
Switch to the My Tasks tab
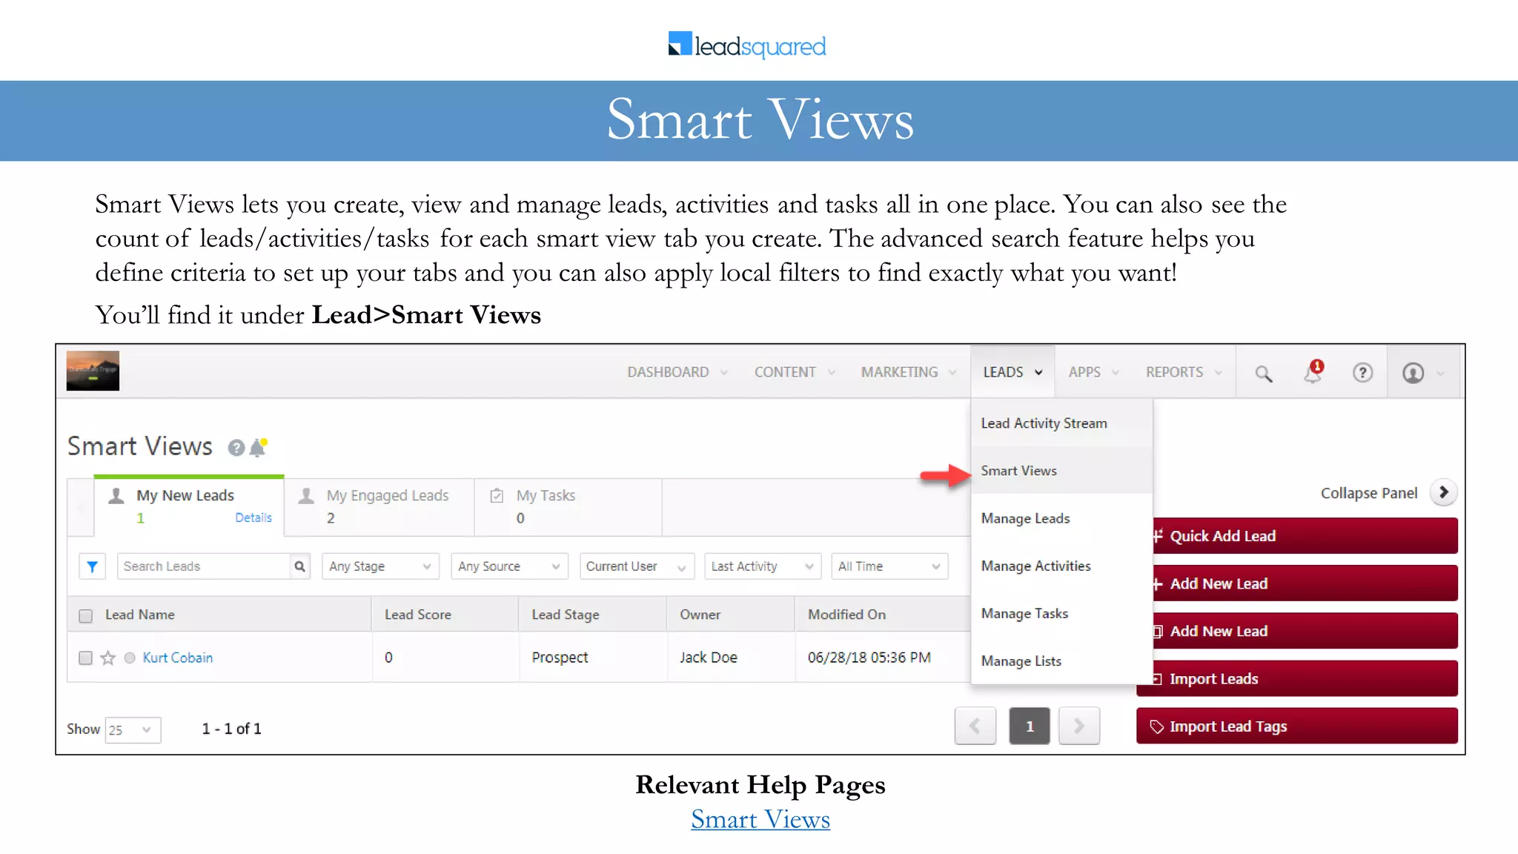pyautogui.click(x=569, y=507)
